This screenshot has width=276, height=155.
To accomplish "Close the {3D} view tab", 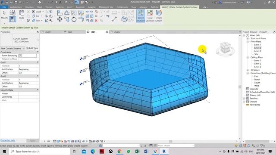I will (x=107, y=32).
